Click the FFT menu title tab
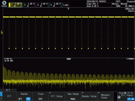This screenshot has width=135, height=101. pos(8,90)
